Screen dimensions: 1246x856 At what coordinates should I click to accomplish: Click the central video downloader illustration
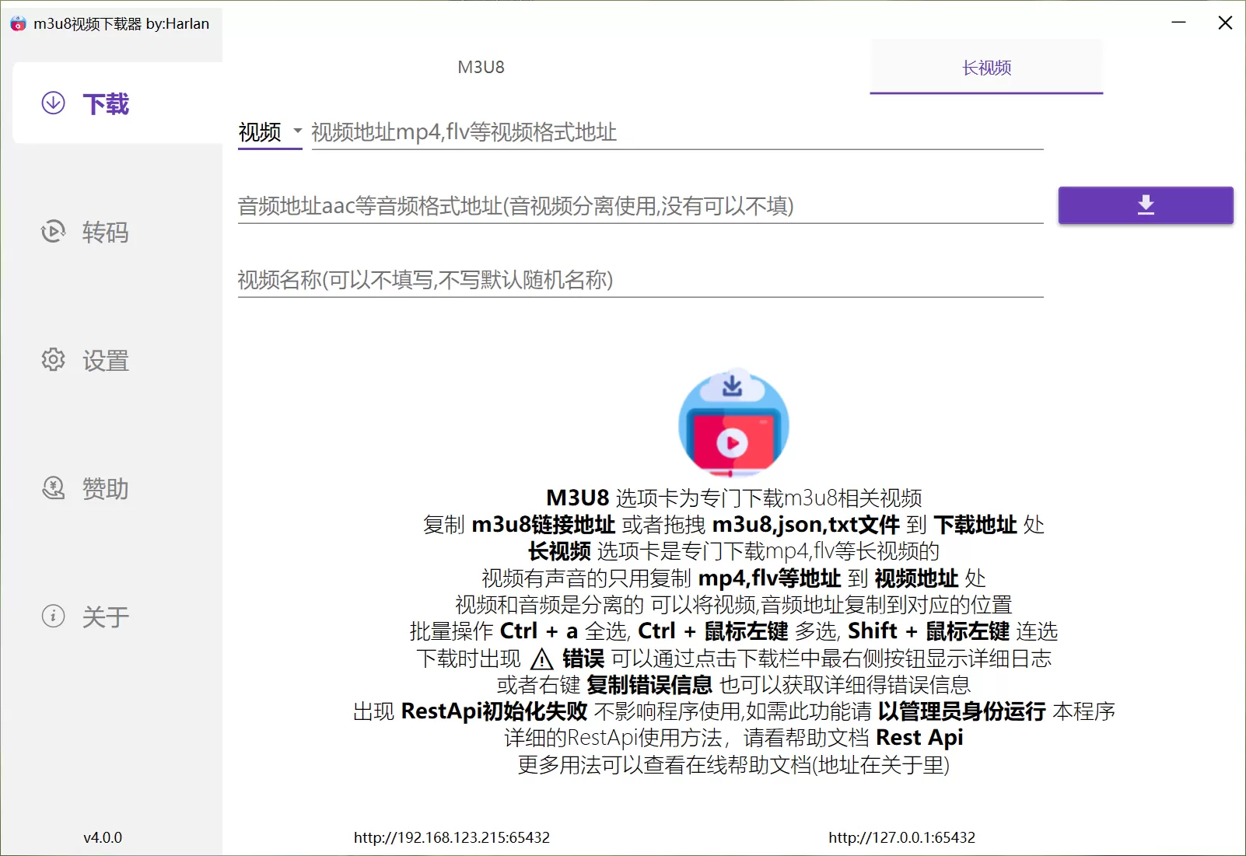[733, 423]
